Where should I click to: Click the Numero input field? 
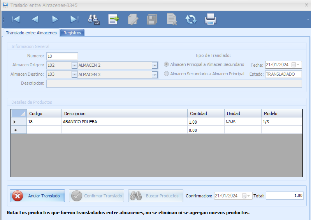click(62, 56)
